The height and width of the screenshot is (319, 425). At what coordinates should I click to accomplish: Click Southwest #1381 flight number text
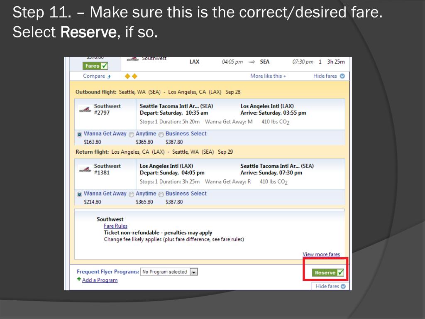point(102,172)
